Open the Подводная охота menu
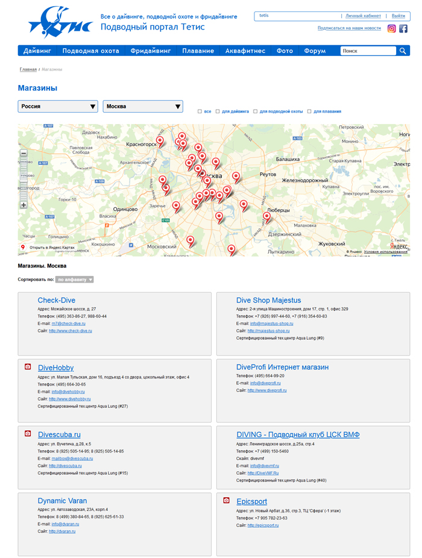This screenshot has width=422, height=558. pyautogui.click(x=91, y=51)
